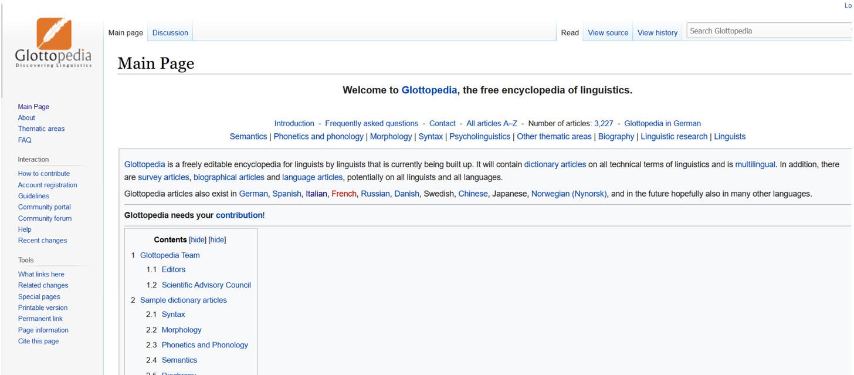
Task: Open the Biography link
Action: coord(616,137)
